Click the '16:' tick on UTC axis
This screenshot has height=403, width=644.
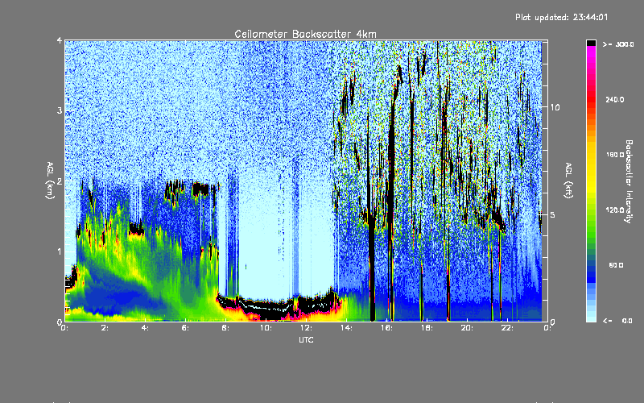coord(386,328)
